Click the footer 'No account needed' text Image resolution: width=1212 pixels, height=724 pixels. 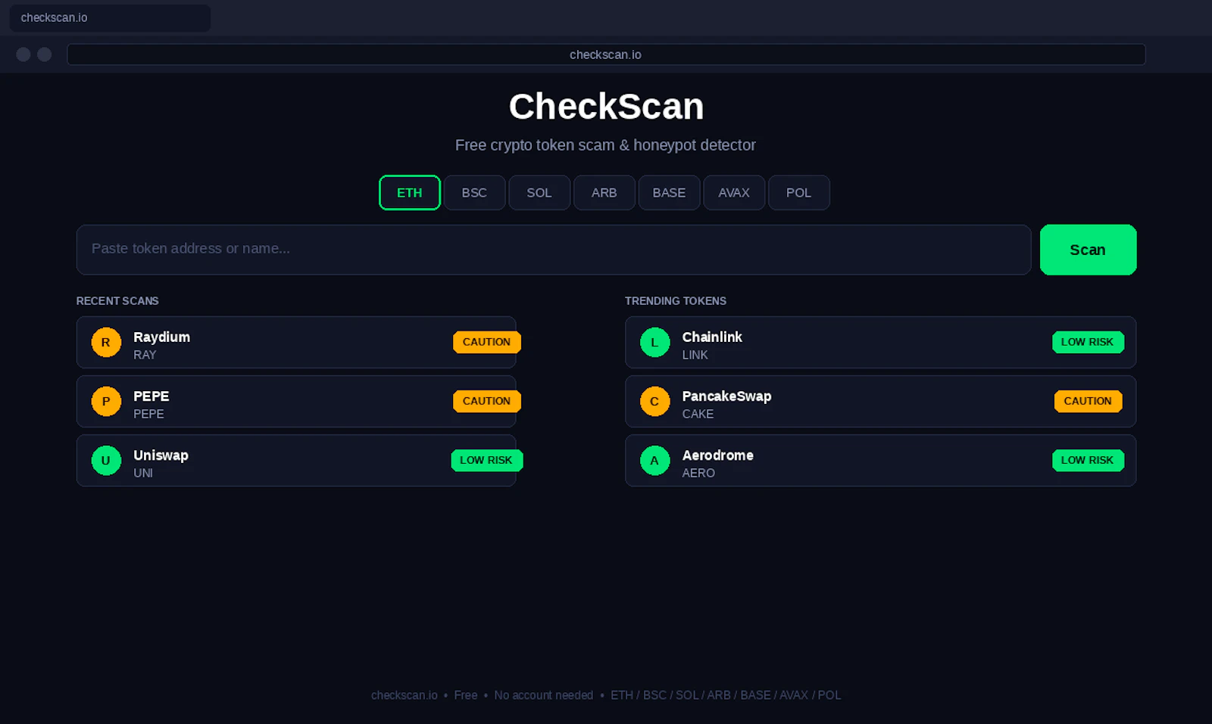(544, 695)
